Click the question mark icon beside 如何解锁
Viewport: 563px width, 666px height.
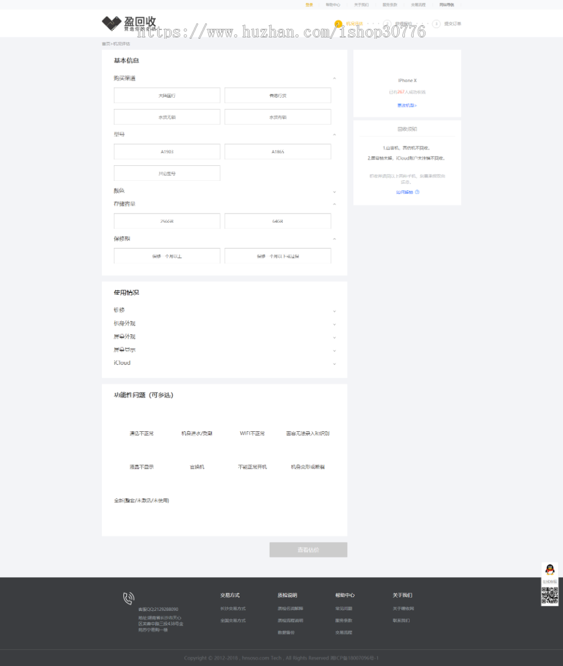click(417, 192)
